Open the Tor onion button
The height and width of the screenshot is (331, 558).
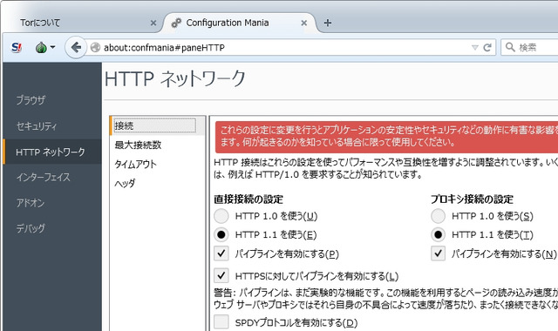(x=41, y=47)
